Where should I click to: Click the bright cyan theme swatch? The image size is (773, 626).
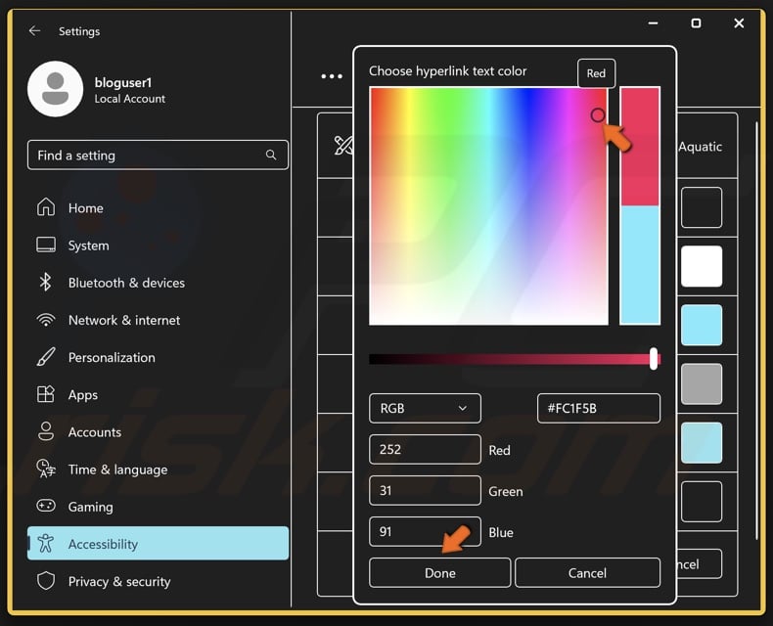pyautogui.click(x=702, y=325)
